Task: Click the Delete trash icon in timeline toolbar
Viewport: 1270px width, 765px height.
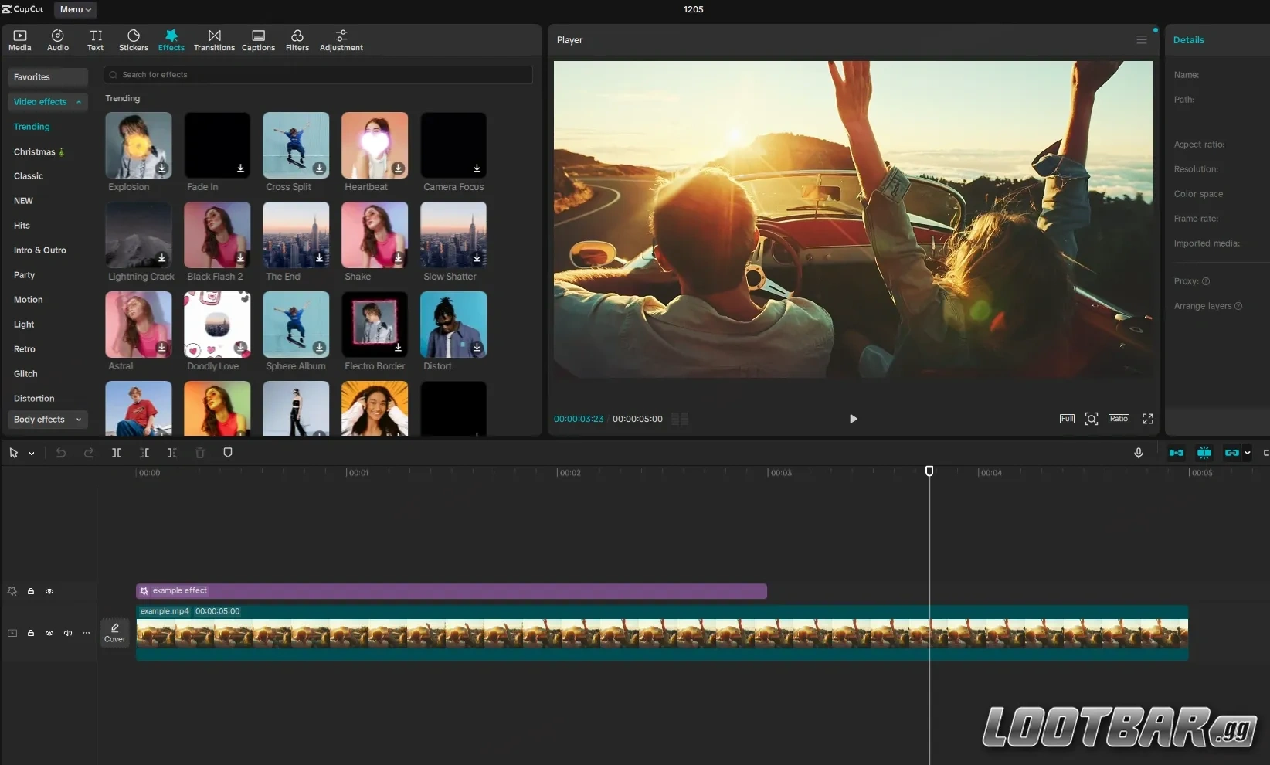Action: (200, 453)
